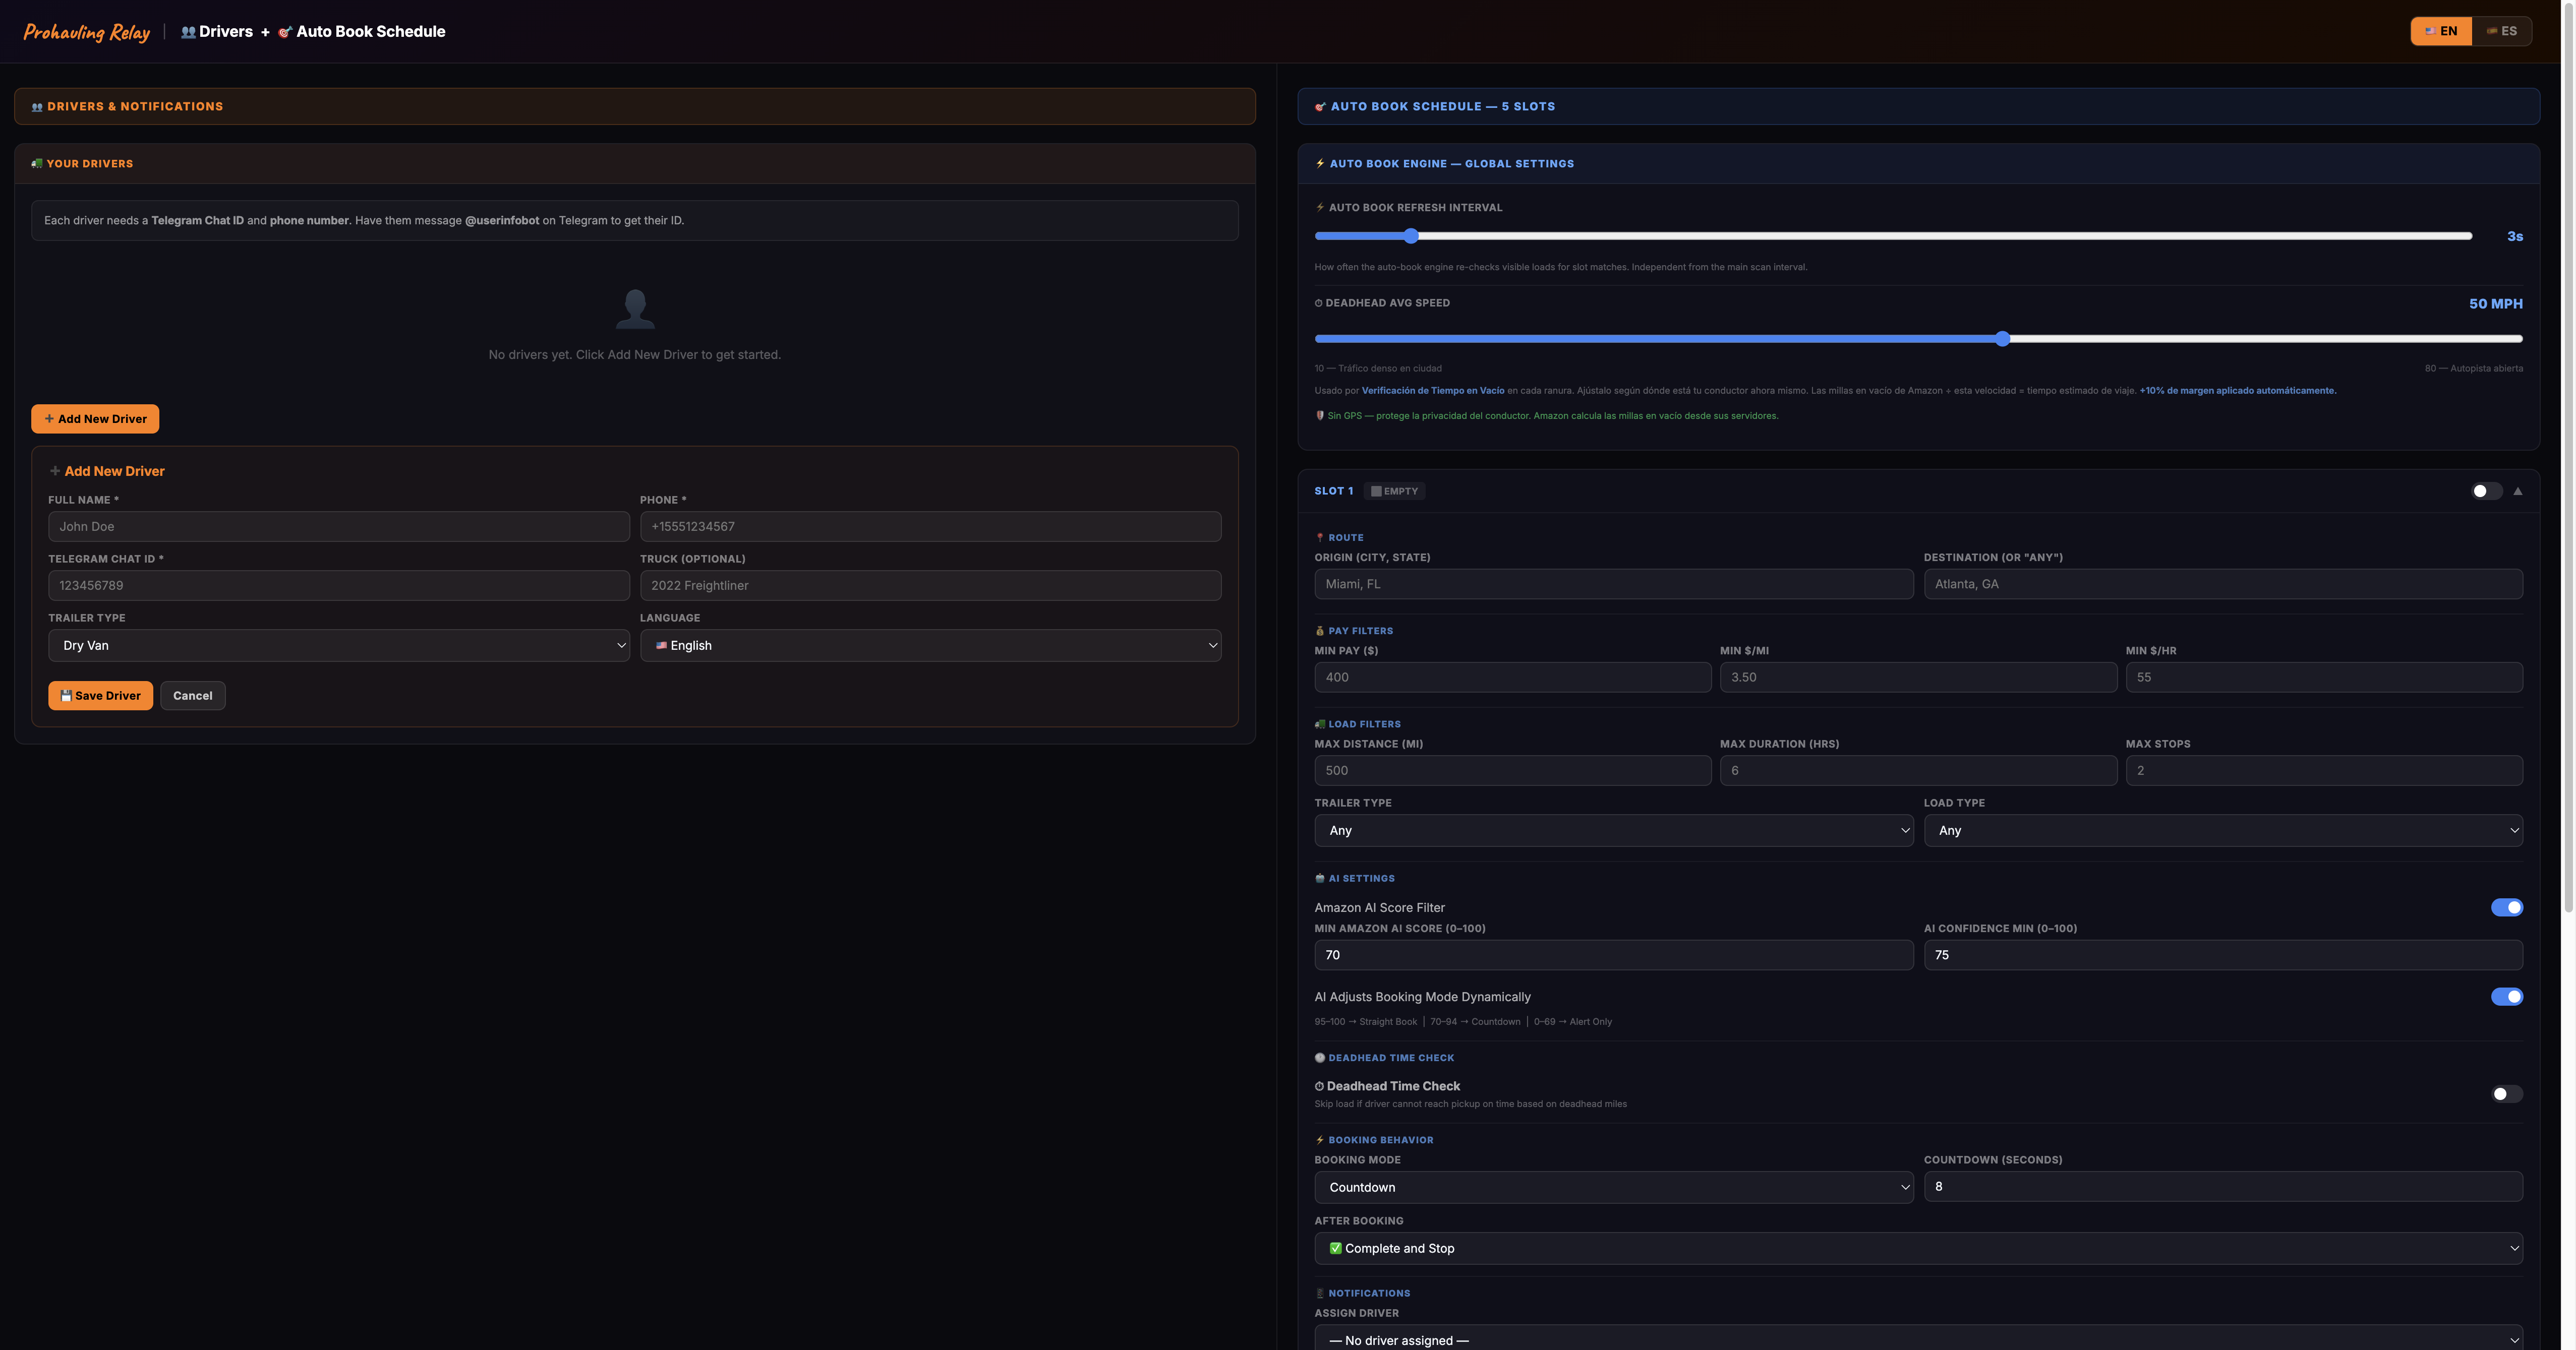Click the Full Name input field

(339, 527)
